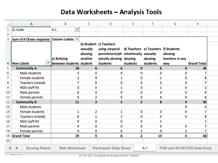Click the 'Community A' row label
The image size is (218, 163).
click(x=26, y=68)
